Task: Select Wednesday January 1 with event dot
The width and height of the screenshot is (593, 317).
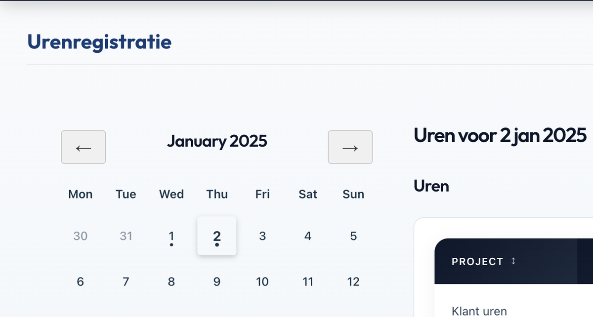Action: pos(171,236)
